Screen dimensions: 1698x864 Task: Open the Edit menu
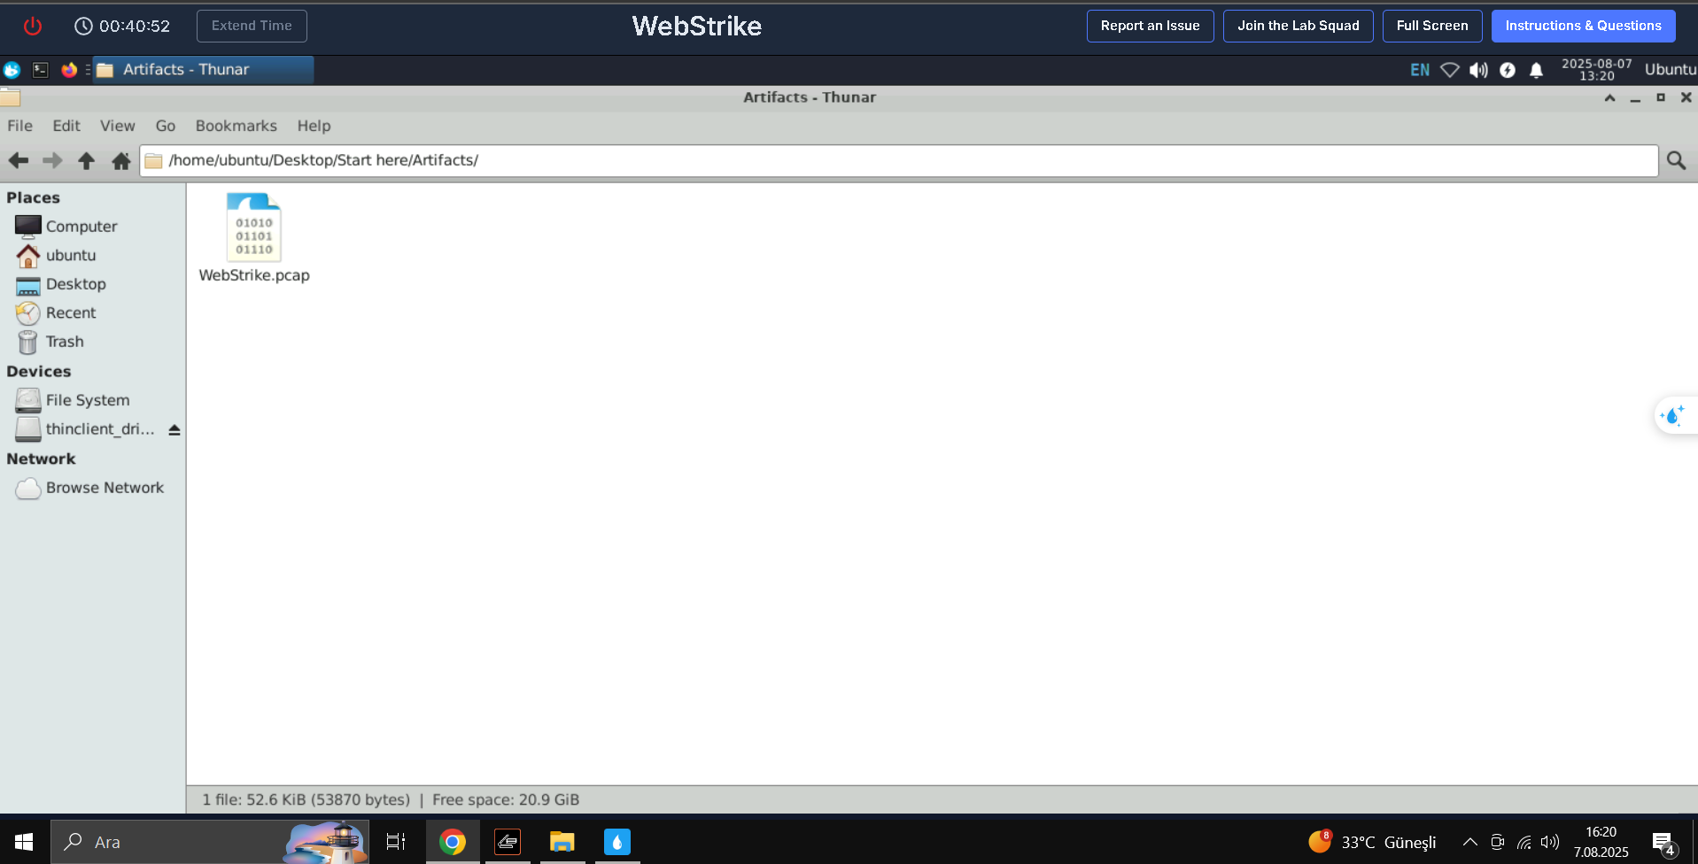coord(66,126)
